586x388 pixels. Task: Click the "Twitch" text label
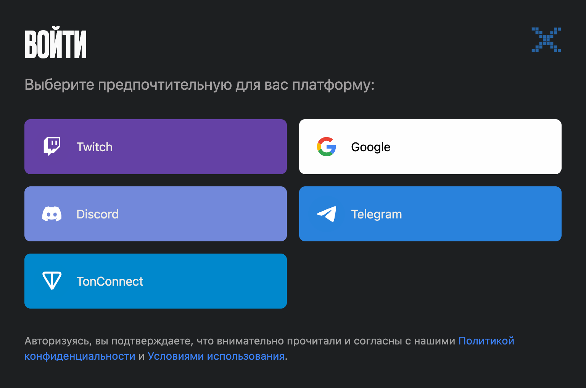coord(94,147)
